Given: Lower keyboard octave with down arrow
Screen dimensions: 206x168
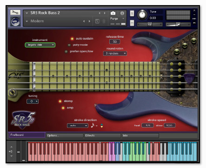Looking at the screenshot, I should [x=11, y=156].
